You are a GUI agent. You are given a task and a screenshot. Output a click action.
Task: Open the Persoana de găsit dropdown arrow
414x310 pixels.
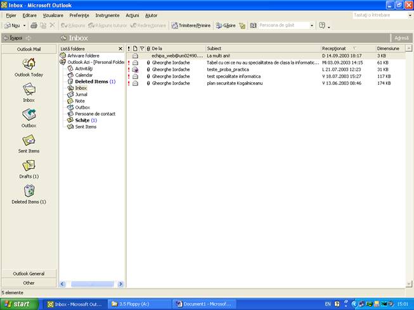[312, 25]
